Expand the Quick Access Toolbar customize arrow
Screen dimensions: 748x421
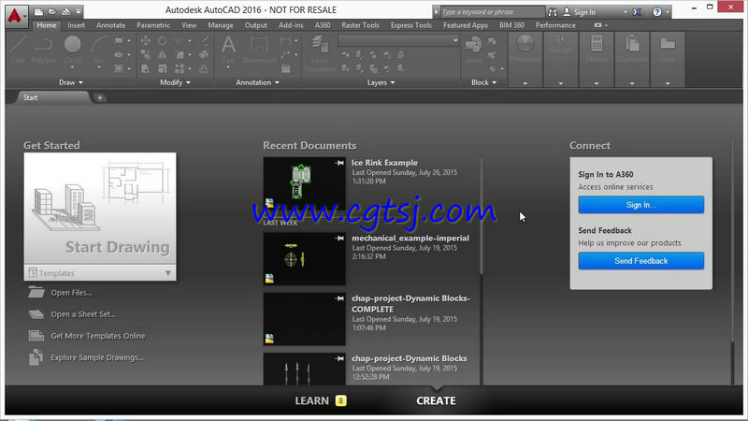point(79,12)
